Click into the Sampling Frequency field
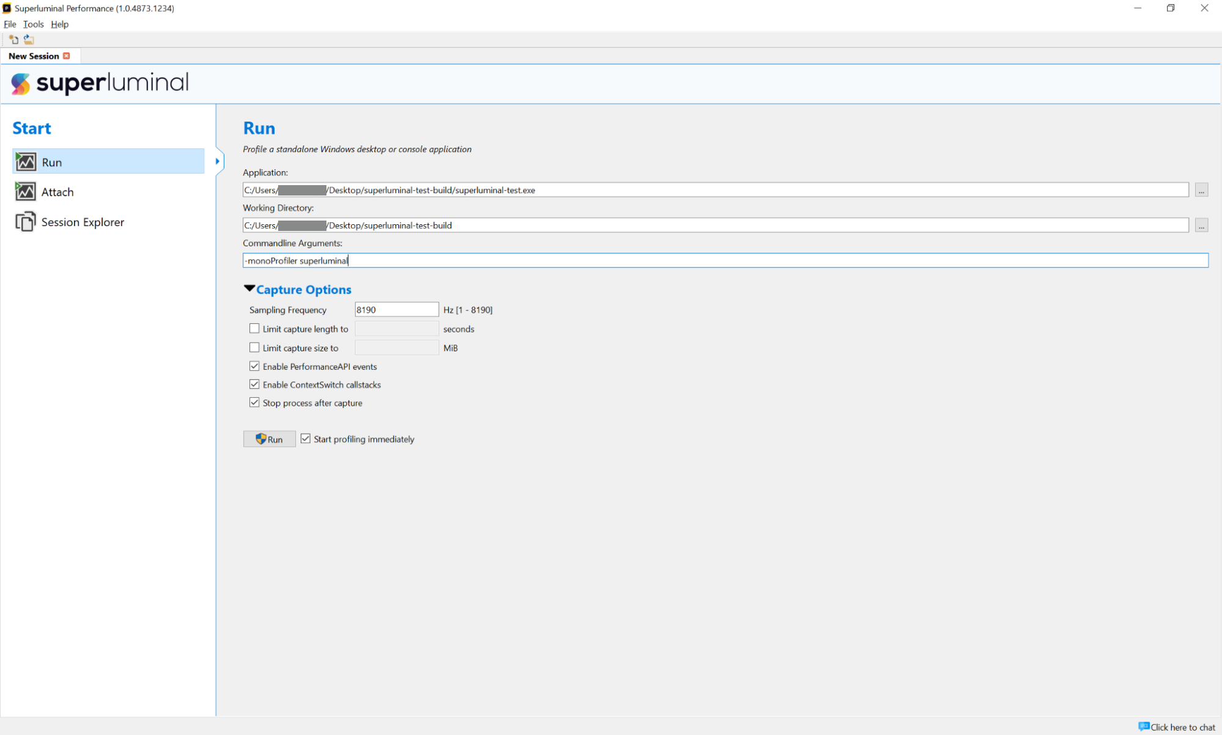This screenshot has height=735, width=1222. click(396, 310)
